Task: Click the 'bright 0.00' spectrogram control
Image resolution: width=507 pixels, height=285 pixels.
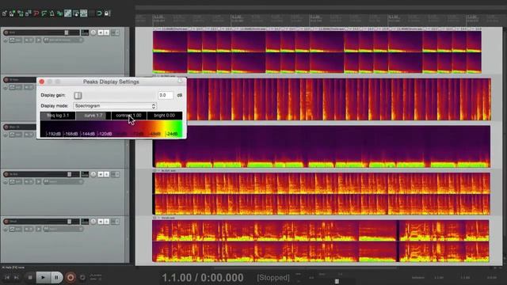Action: click(x=164, y=116)
